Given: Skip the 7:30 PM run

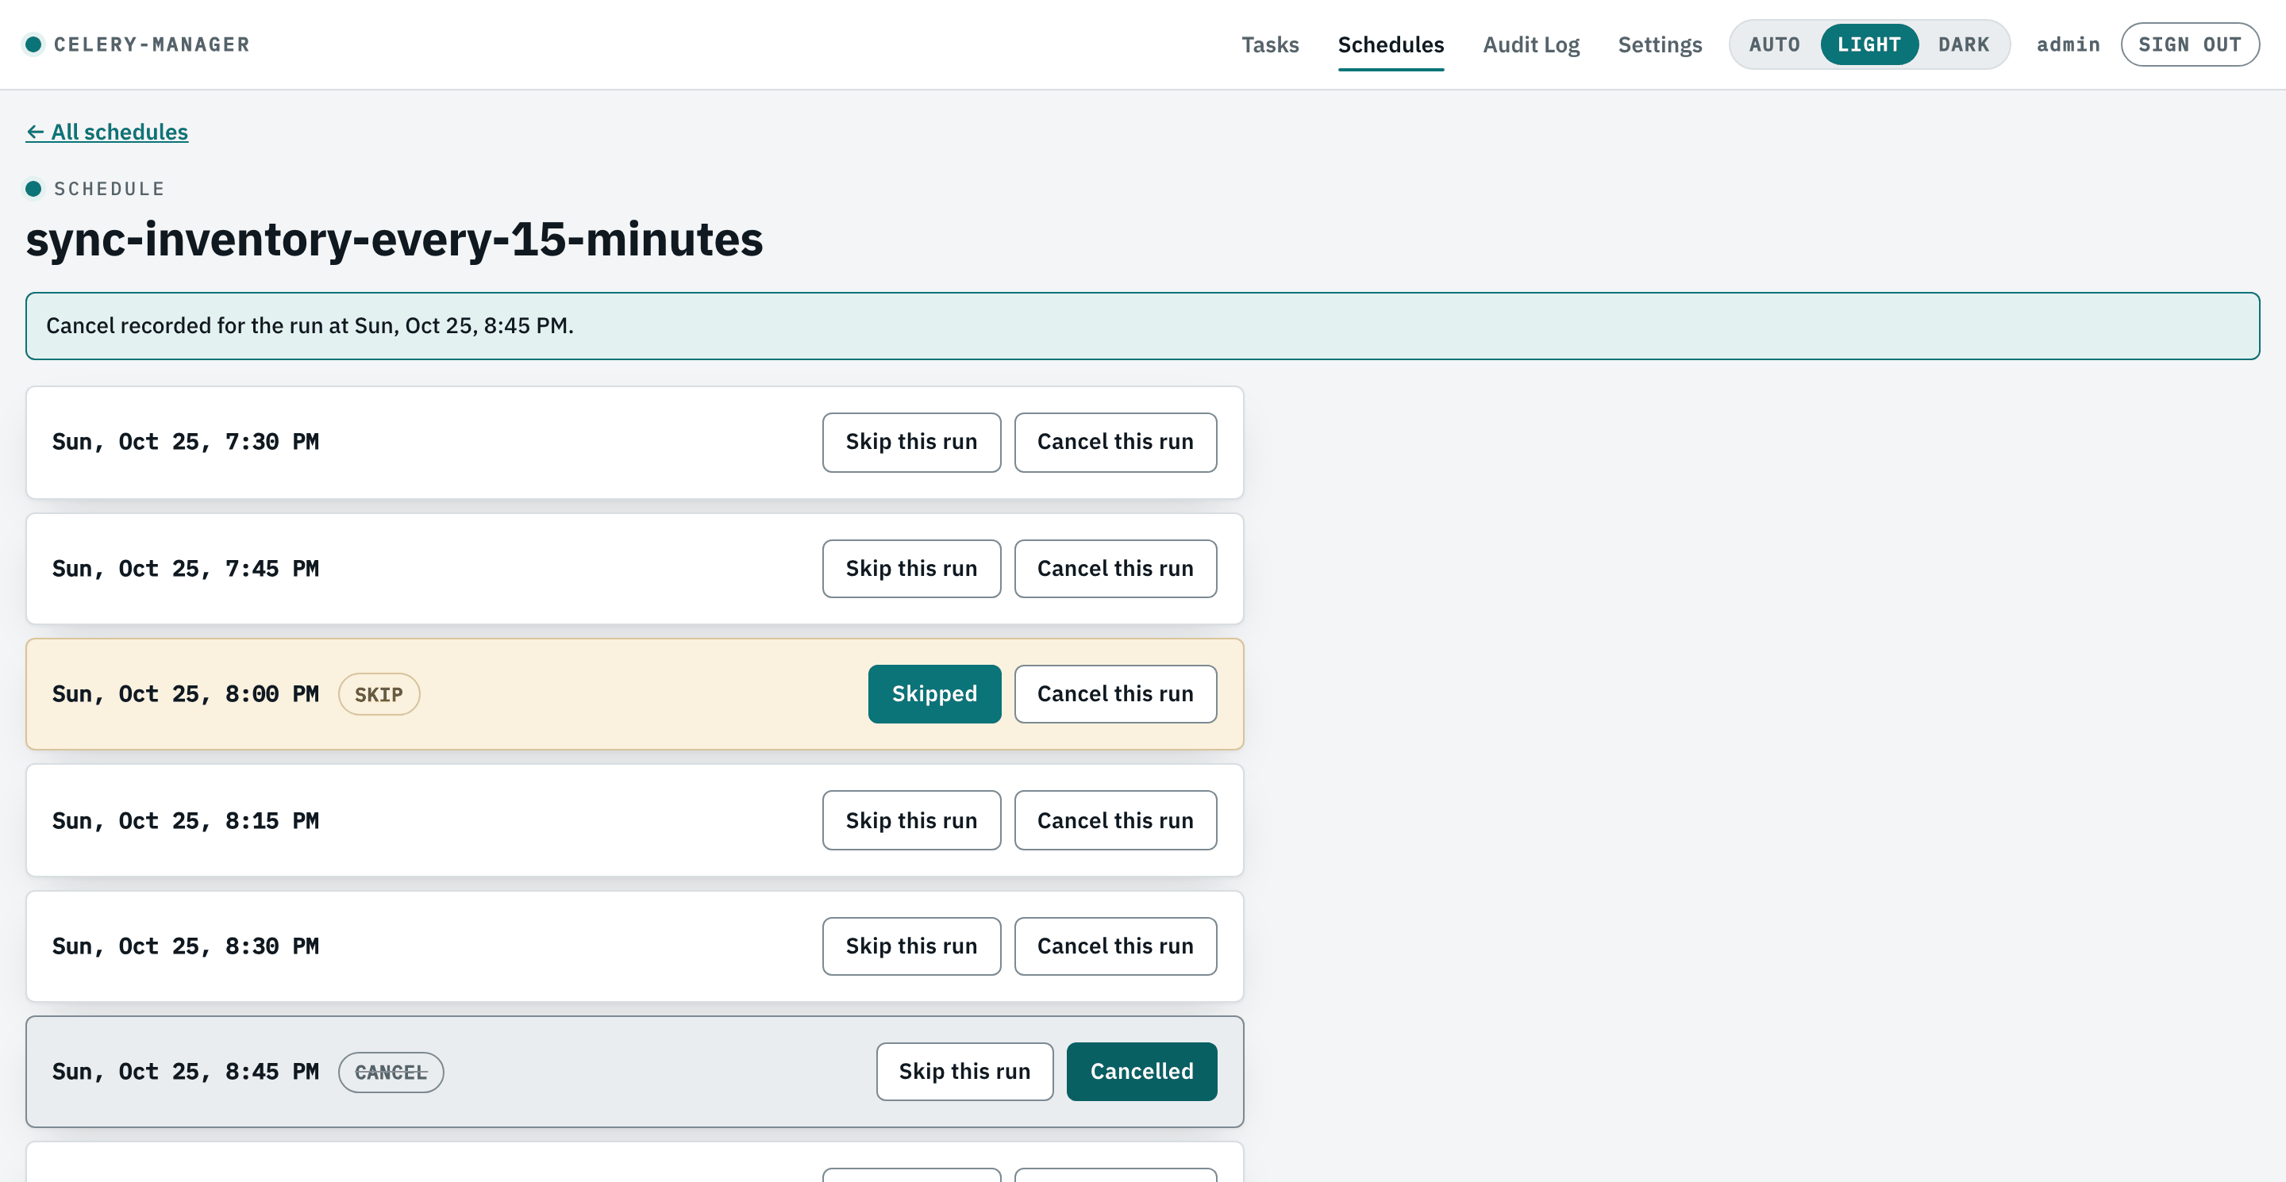Looking at the screenshot, I should [911, 442].
